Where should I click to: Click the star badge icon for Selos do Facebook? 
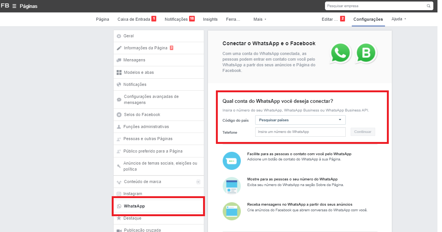[119, 115]
